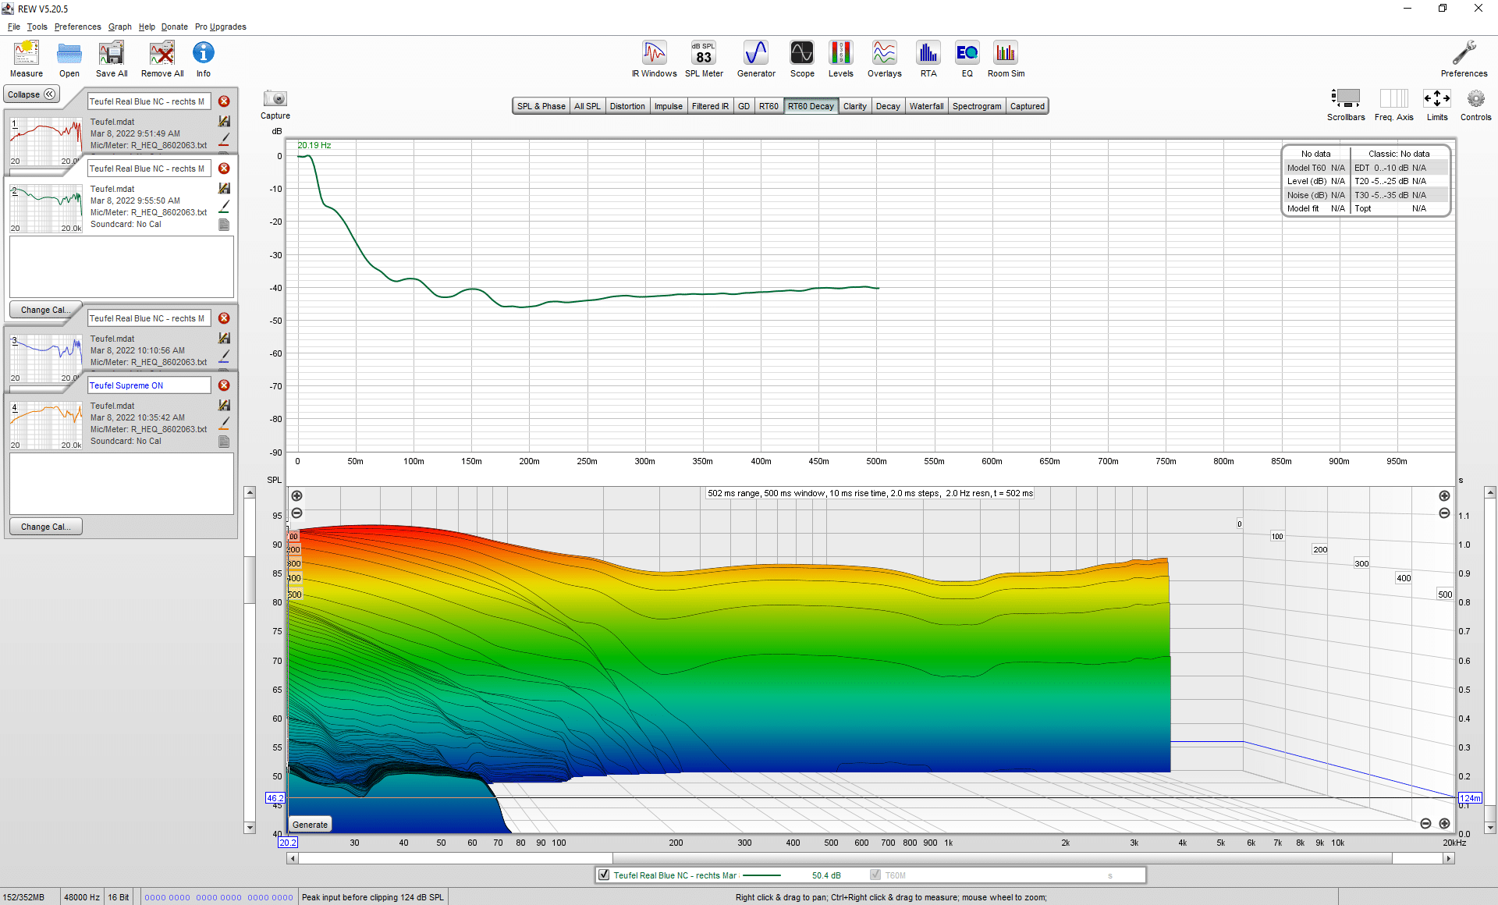Click the plus icon beside the 124m box

[x=1444, y=824]
